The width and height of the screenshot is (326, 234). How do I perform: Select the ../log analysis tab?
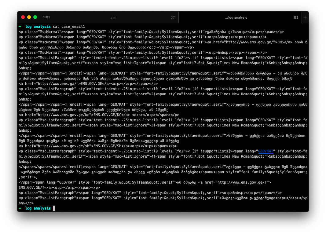click(x=236, y=17)
